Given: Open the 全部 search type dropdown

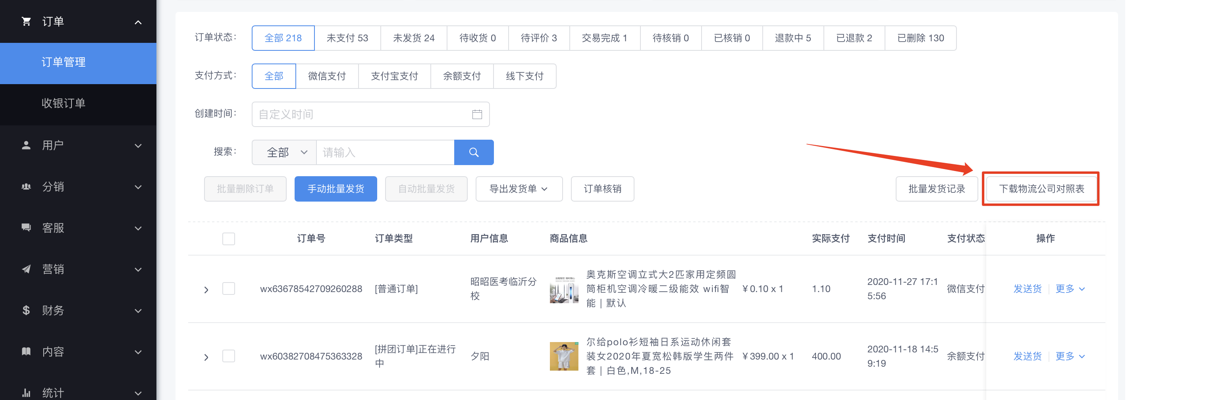Looking at the screenshot, I should (284, 152).
